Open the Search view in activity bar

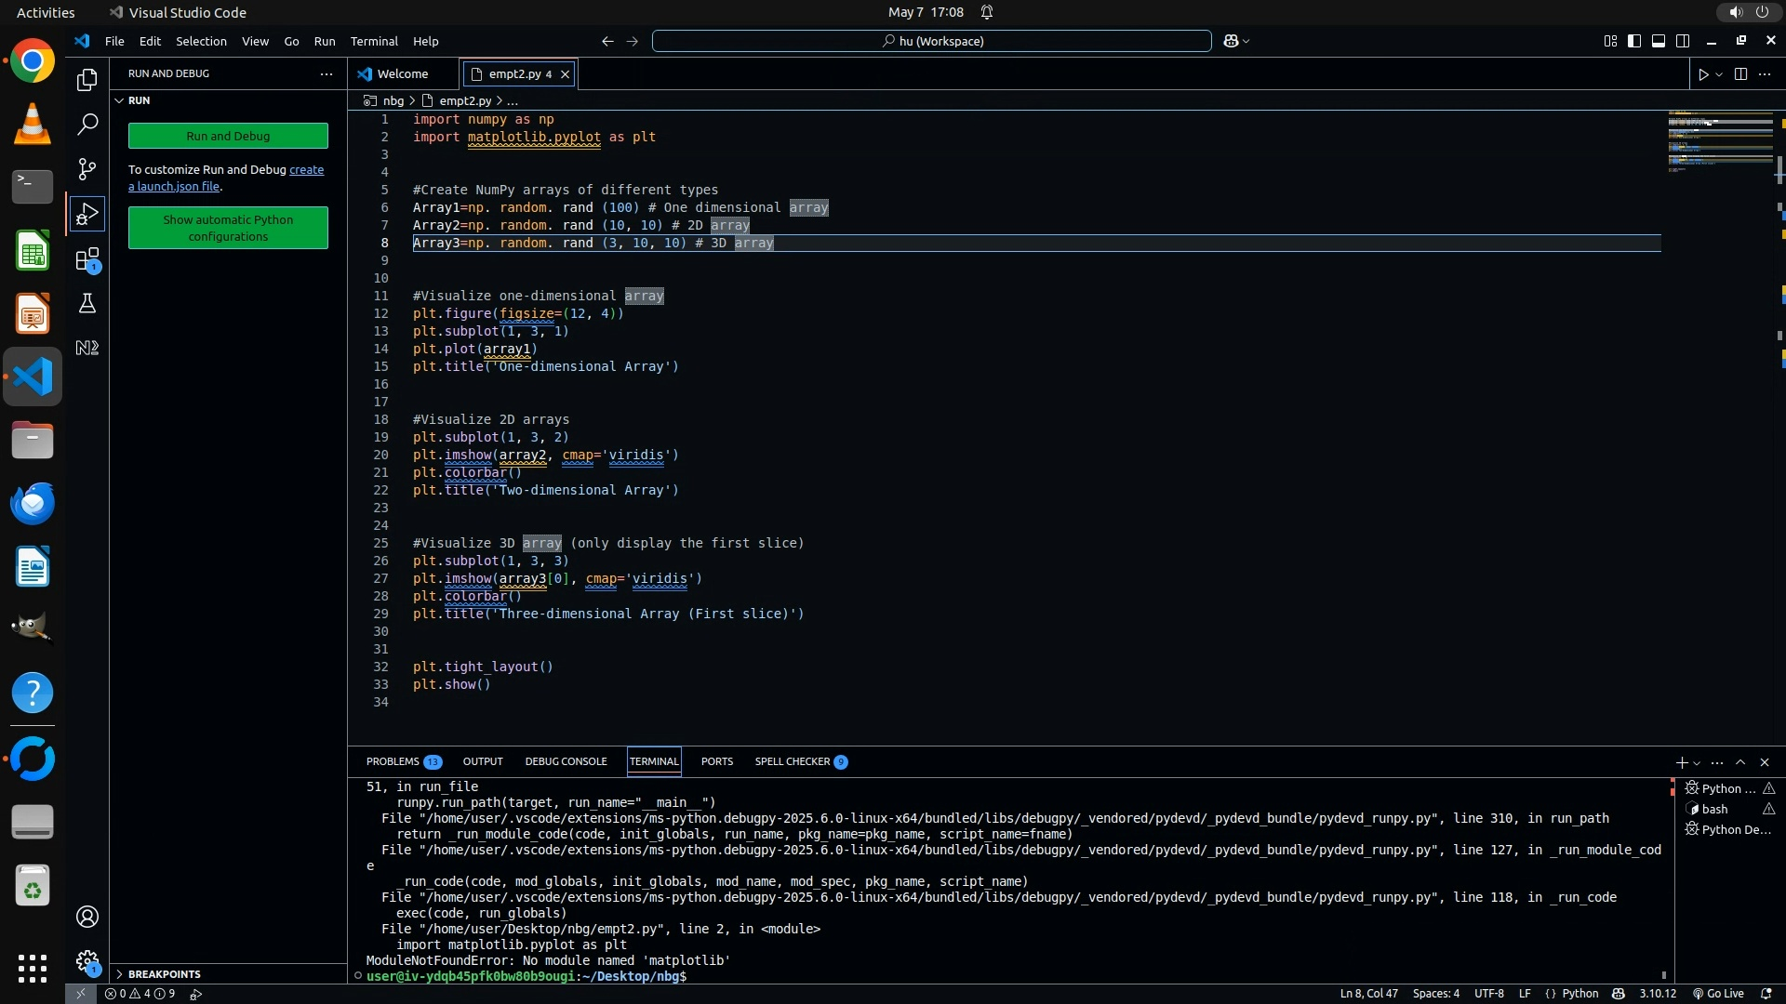tap(87, 124)
